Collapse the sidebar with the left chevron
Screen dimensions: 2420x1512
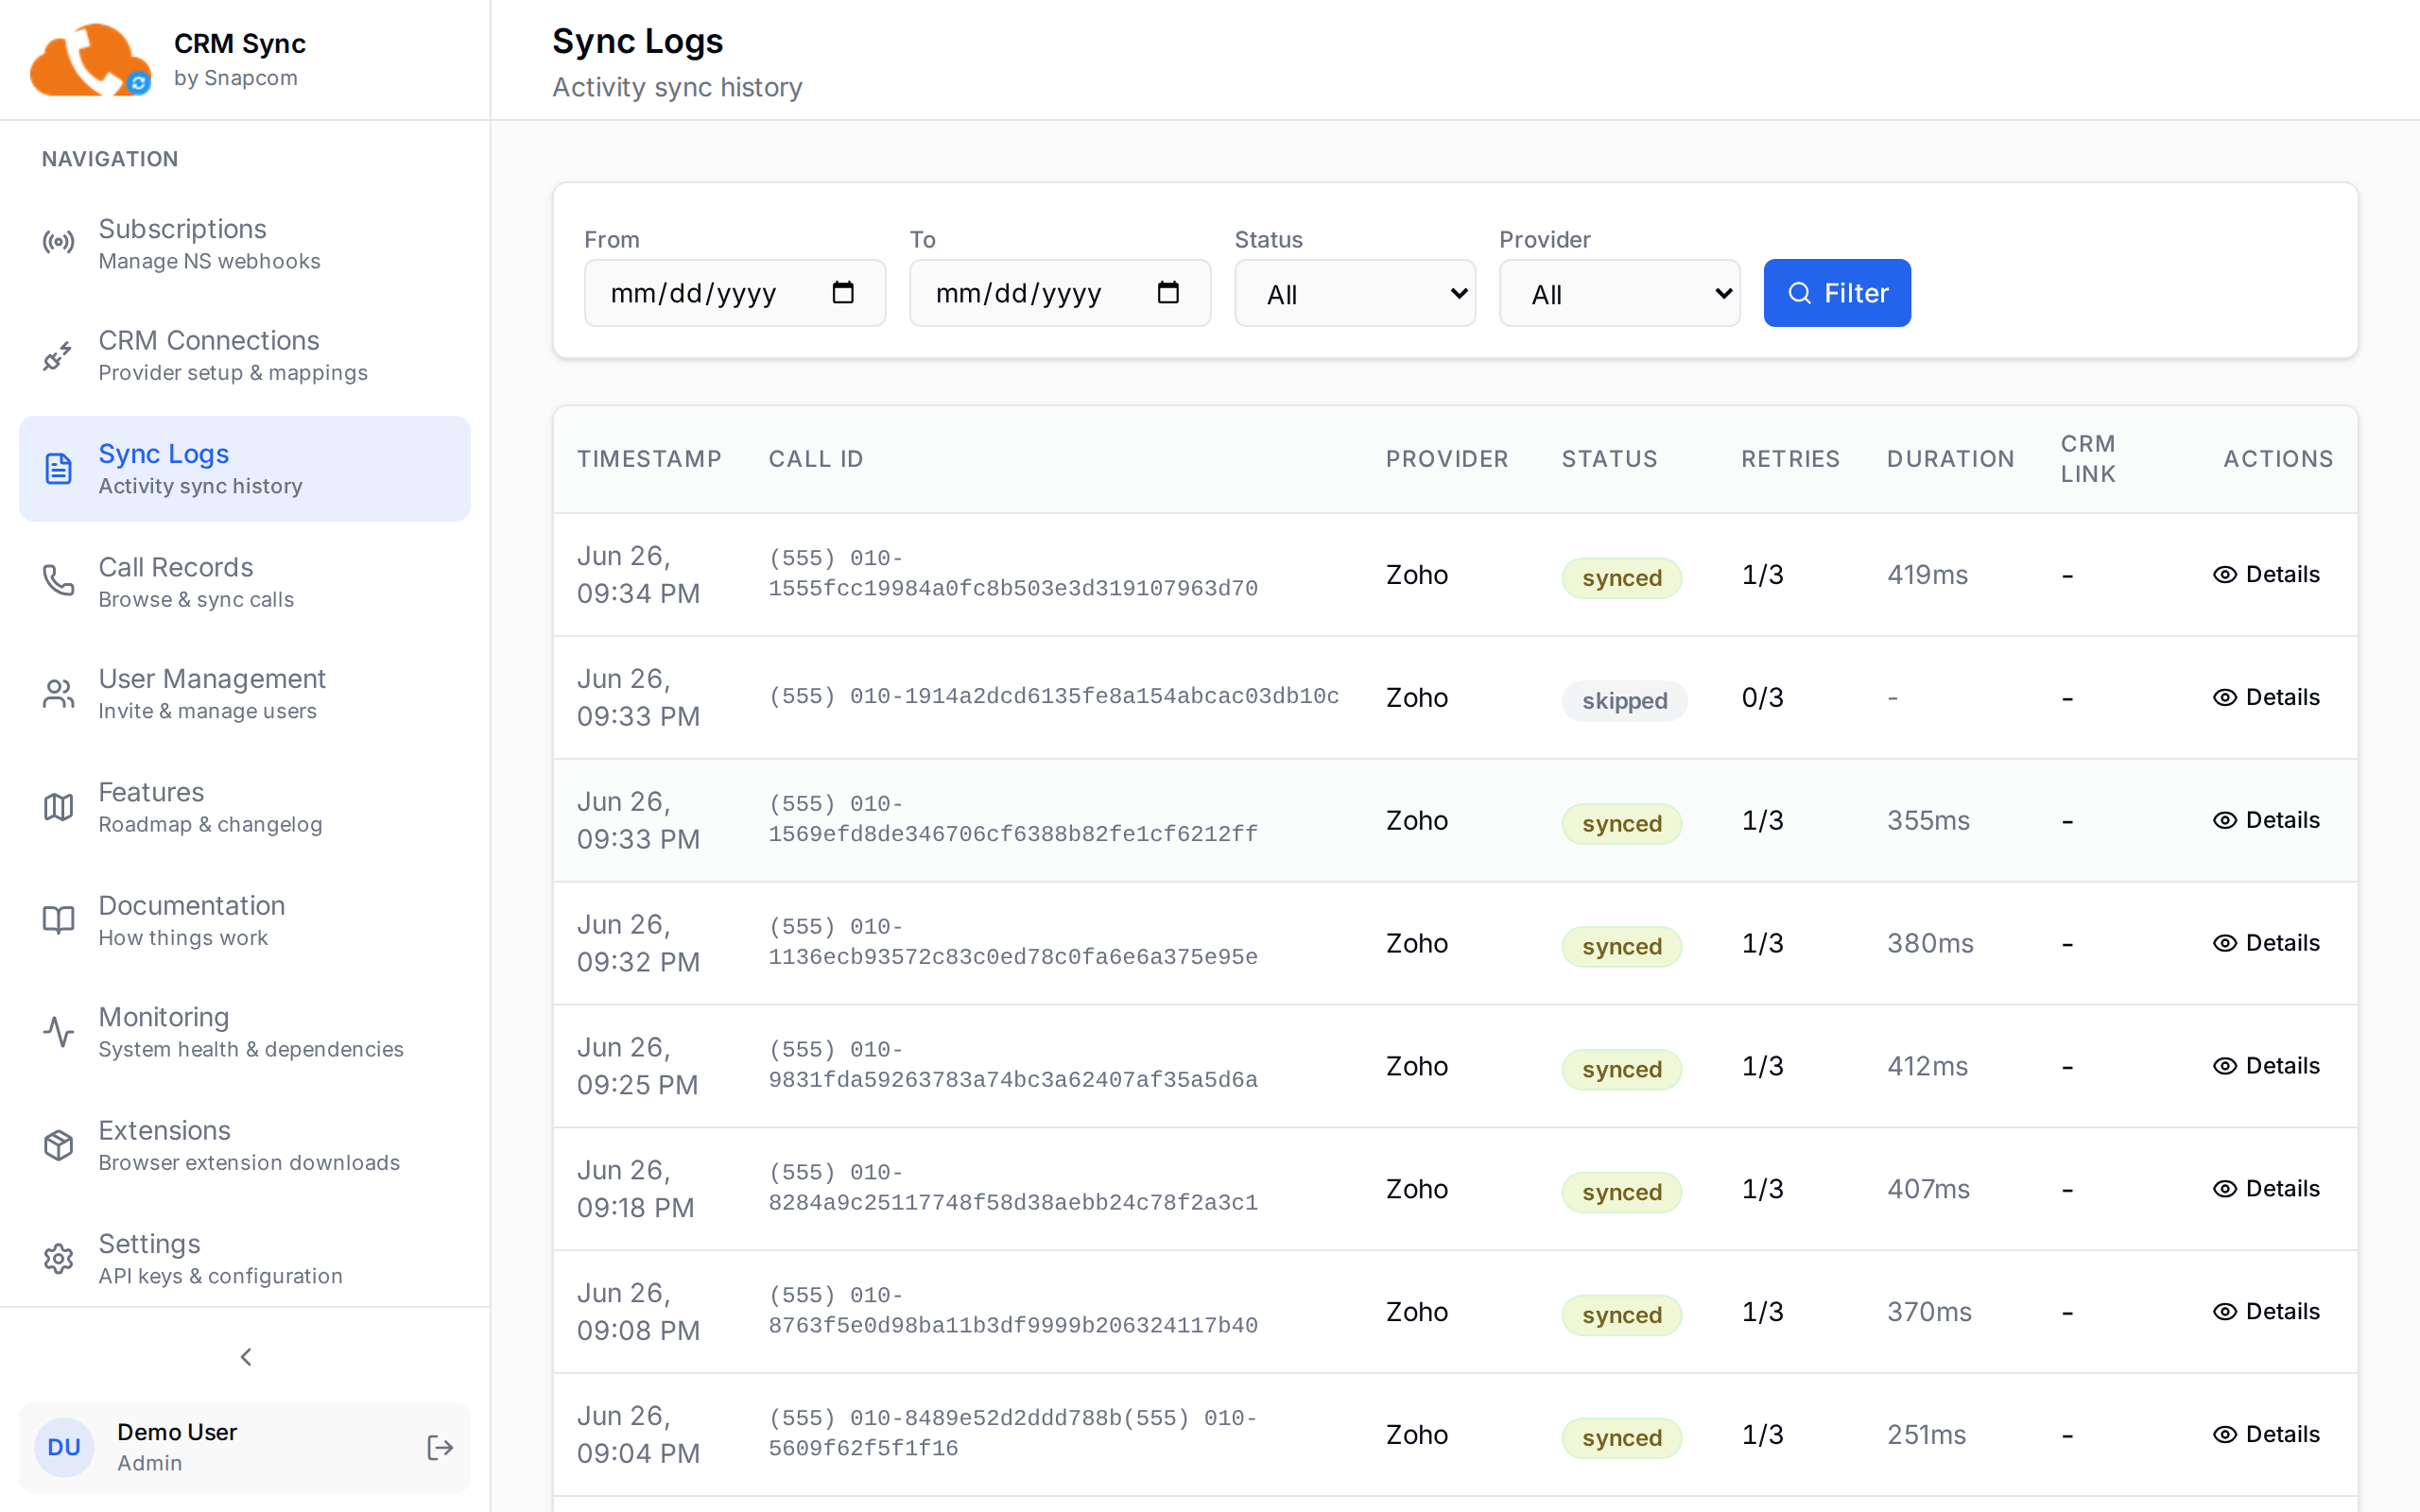246,1356
